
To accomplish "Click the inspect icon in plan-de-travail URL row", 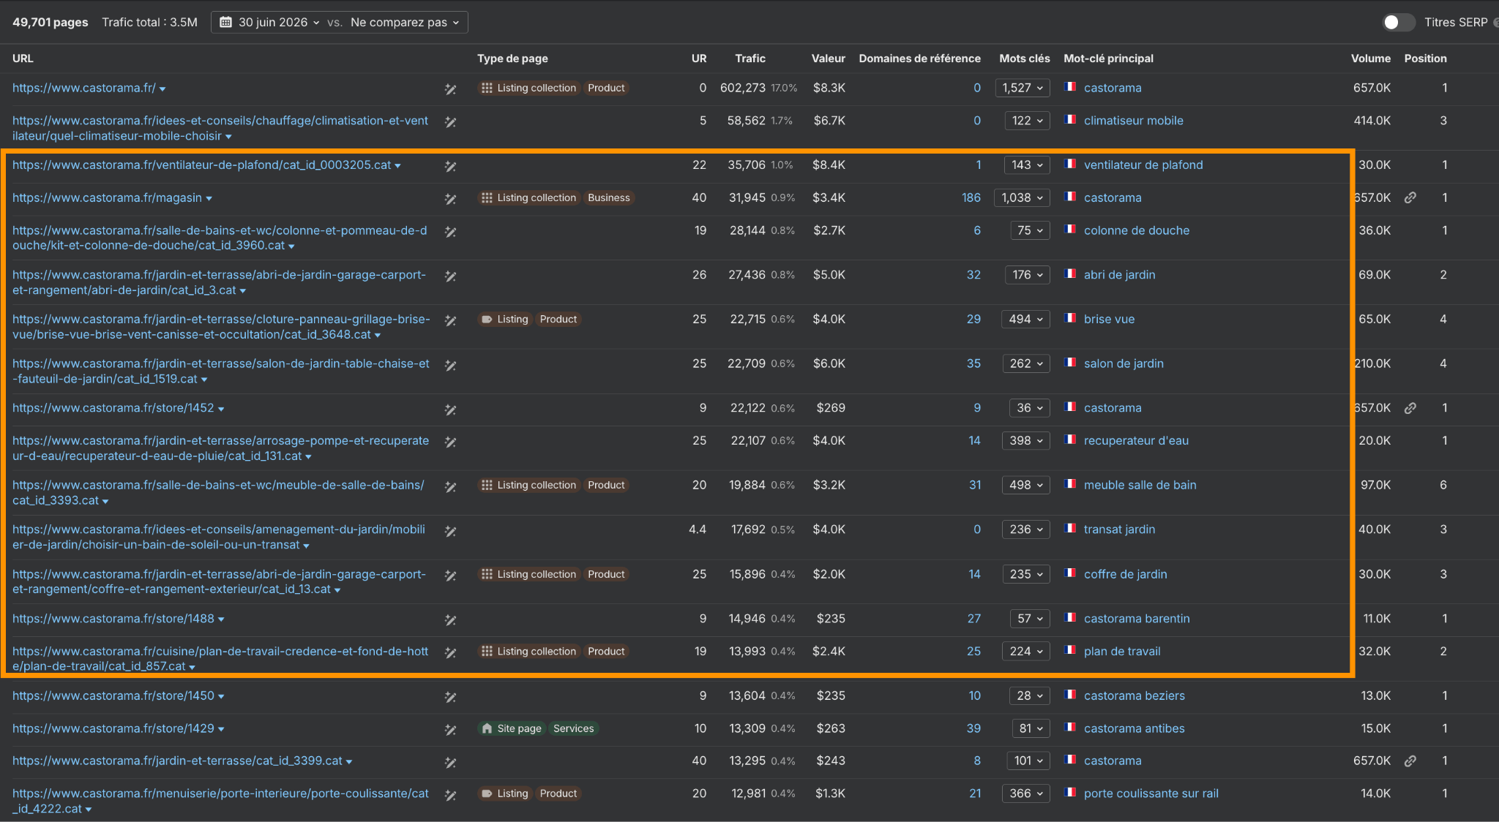I will point(450,652).
